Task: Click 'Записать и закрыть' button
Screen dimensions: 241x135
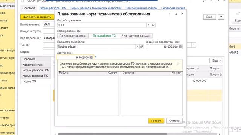Action: click(x=37, y=17)
